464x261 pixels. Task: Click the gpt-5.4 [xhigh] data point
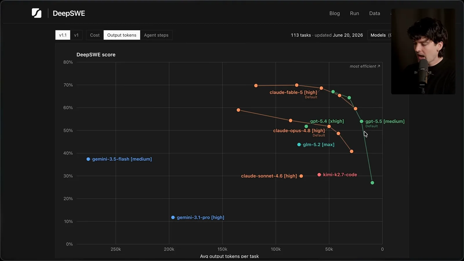click(306, 126)
